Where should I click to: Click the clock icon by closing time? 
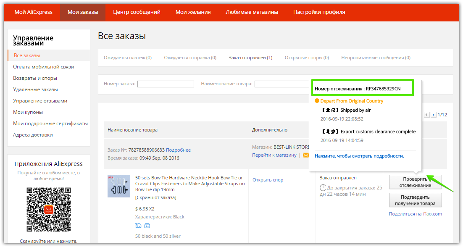click(x=323, y=188)
